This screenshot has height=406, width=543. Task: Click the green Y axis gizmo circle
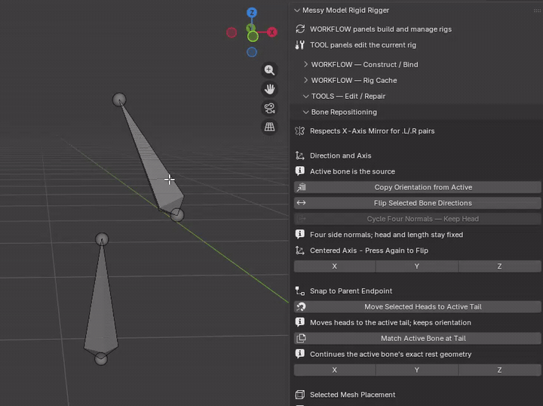pos(253,36)
